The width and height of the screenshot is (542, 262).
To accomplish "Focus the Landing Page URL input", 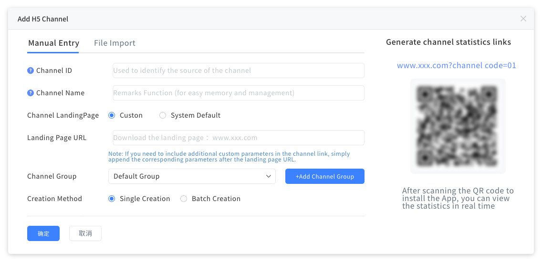I will click(239, 138).
